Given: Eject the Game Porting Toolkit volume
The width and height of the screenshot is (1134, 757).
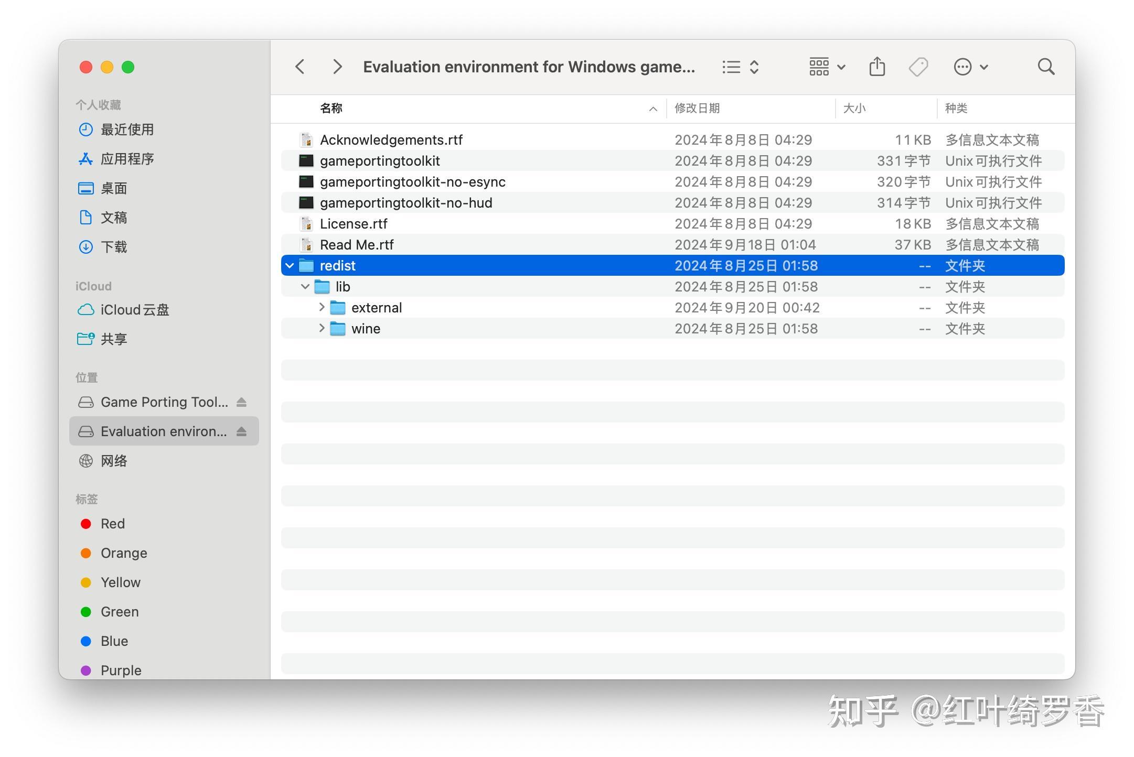Looking at the screenshot, I should pos(242,402).
